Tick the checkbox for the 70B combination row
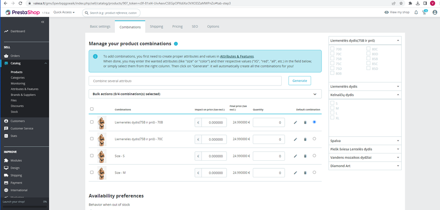The width and height of the screenshot is (440, 210). [x=92, y=122]
